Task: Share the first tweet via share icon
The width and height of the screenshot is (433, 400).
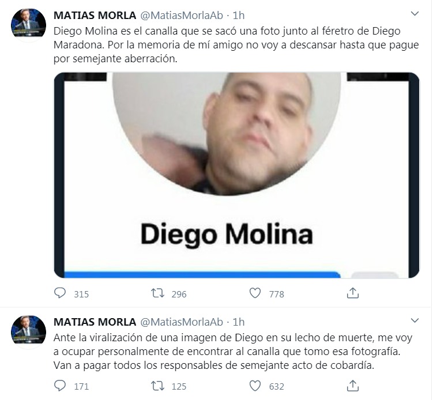Action: pos(353,293)
